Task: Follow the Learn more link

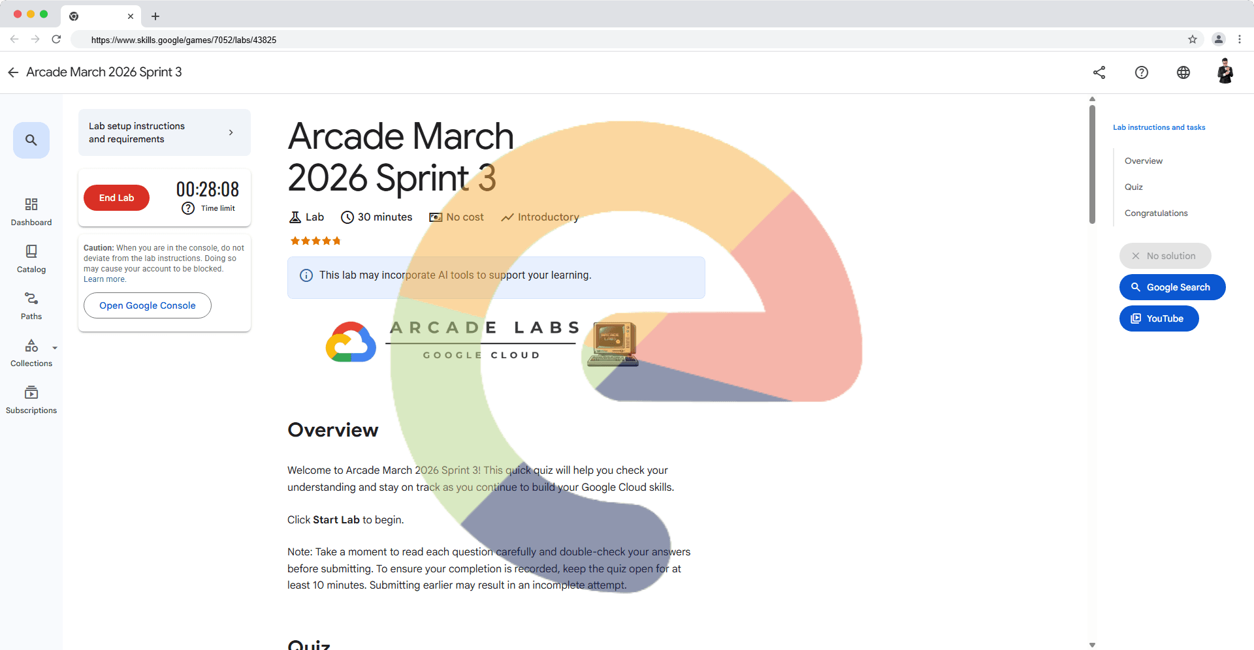Action: 104,279
